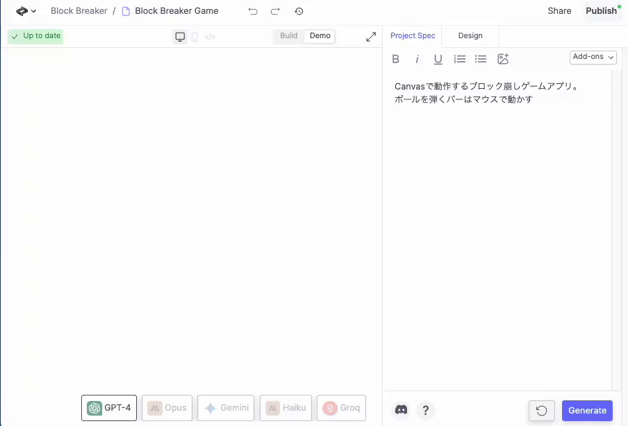This screenshot has height=426, width=628.
Task: Select the Block Breaker Game page title
Action: point(176,11)
